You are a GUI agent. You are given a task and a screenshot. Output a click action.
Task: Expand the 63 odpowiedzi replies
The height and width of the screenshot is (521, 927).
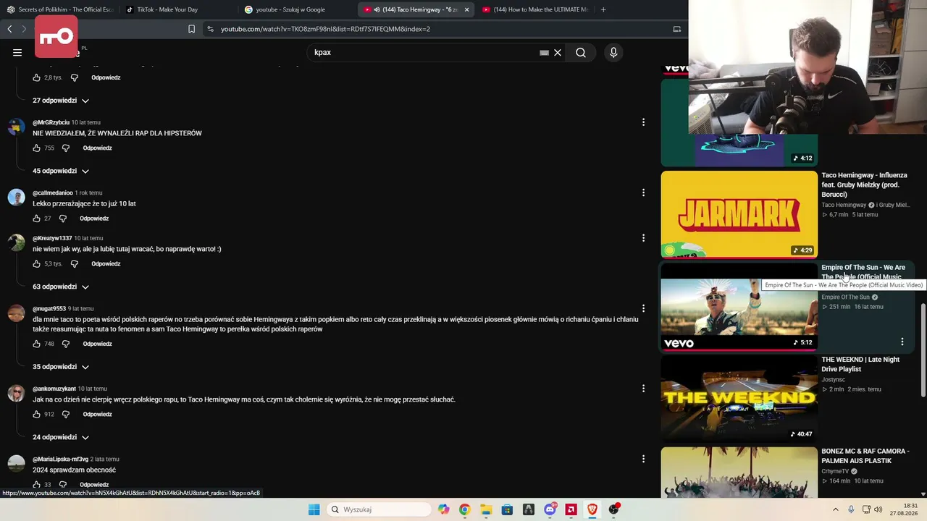click(61, 287)
